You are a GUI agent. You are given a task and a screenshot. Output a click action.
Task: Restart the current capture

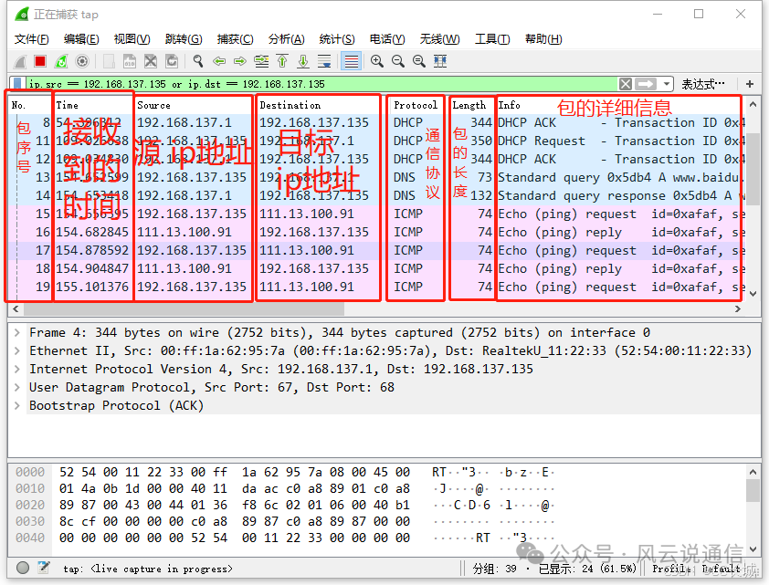pos(61,61)
